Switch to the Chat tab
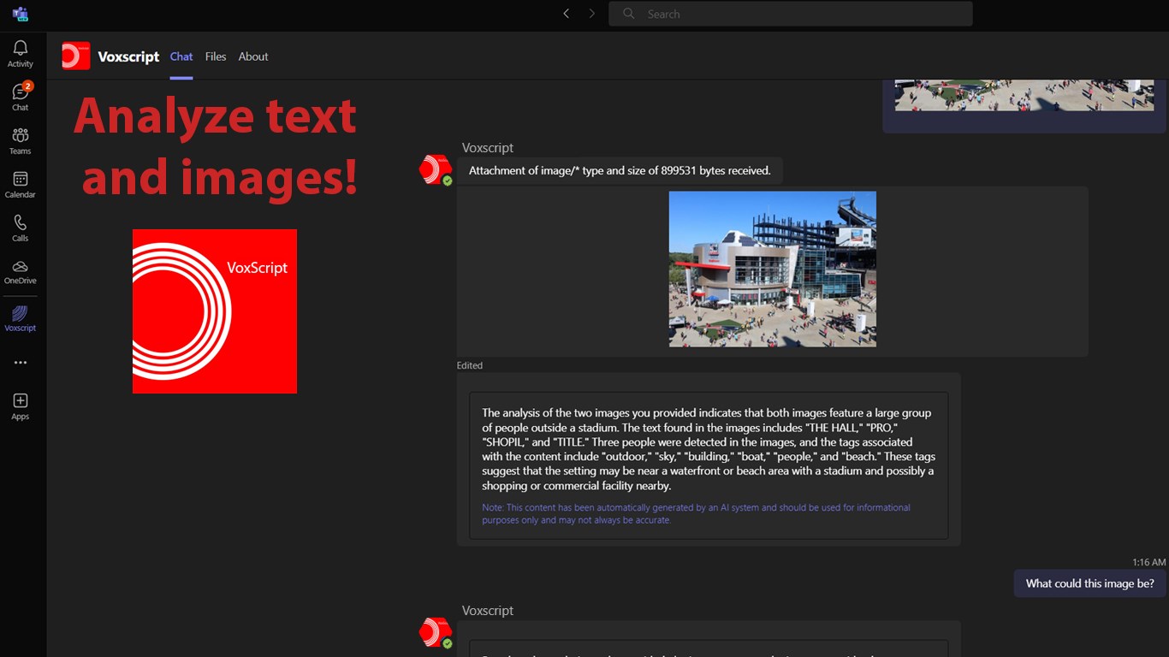This screenshot has height=657, width=1169. pos(181,56)
